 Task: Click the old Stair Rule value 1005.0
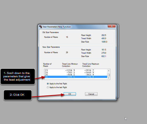tap(104, 42)
